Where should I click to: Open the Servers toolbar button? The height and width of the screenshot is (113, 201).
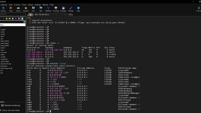coord(3,9)
